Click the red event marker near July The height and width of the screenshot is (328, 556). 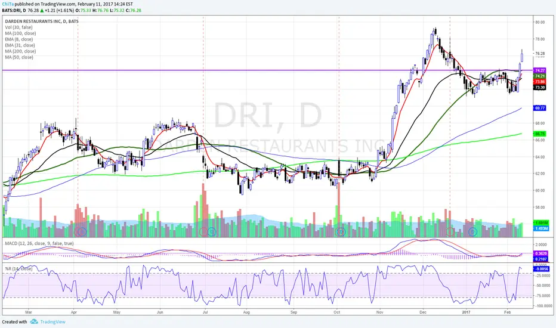203,232
